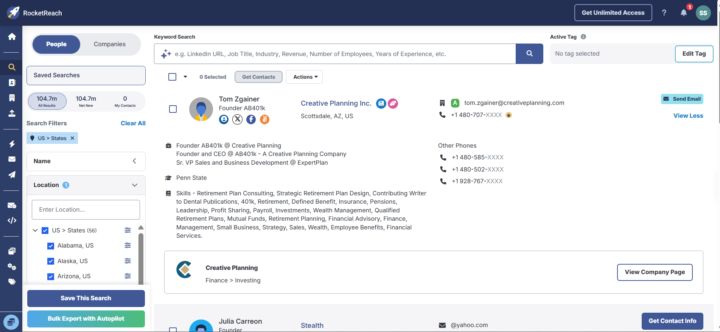Click the Get Contacts button
This screenshot has height=332, width=720.
tap(258, 77)
